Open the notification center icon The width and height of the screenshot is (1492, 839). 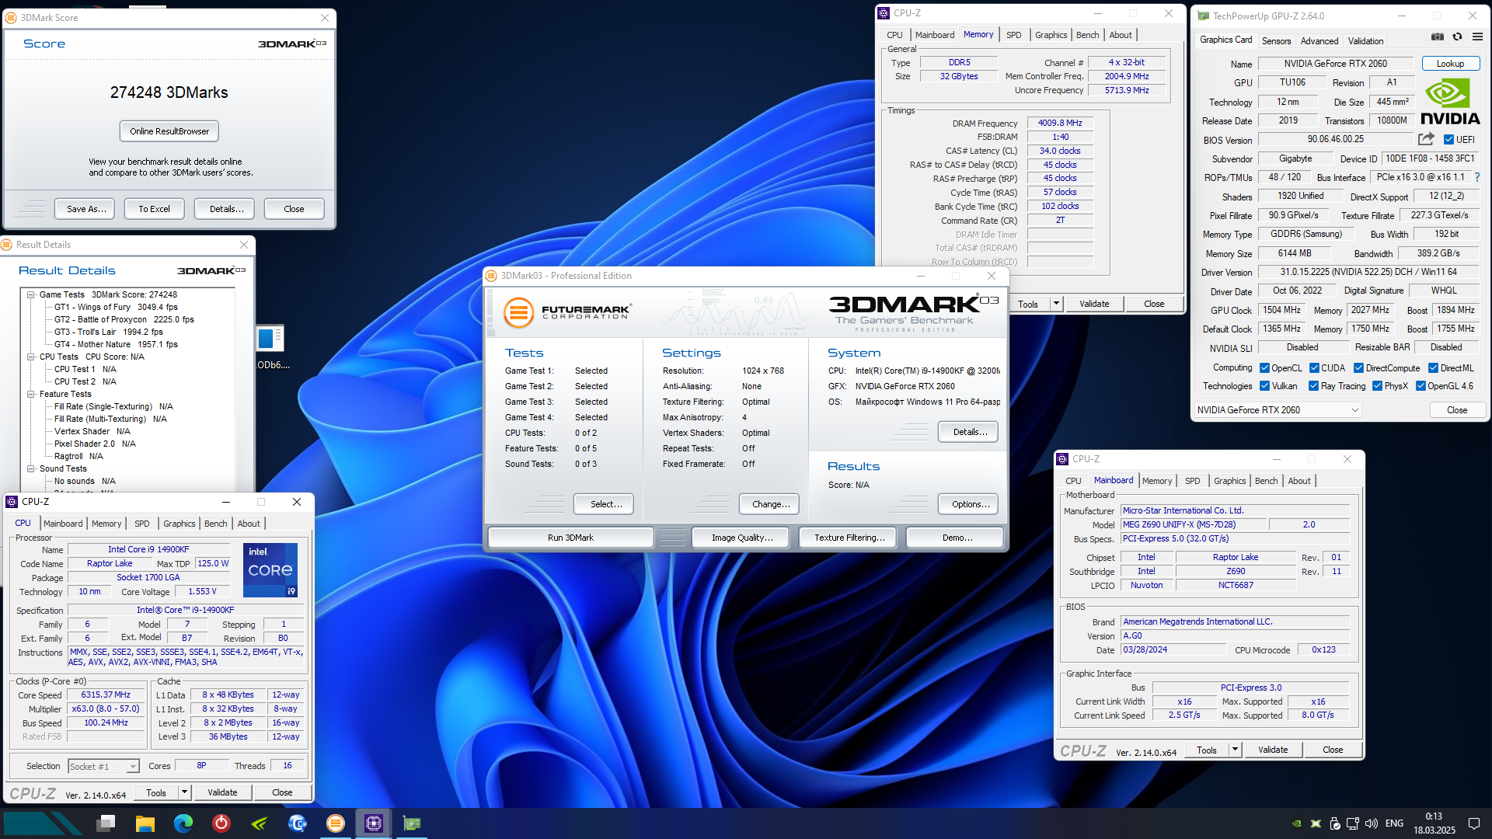1473,823
